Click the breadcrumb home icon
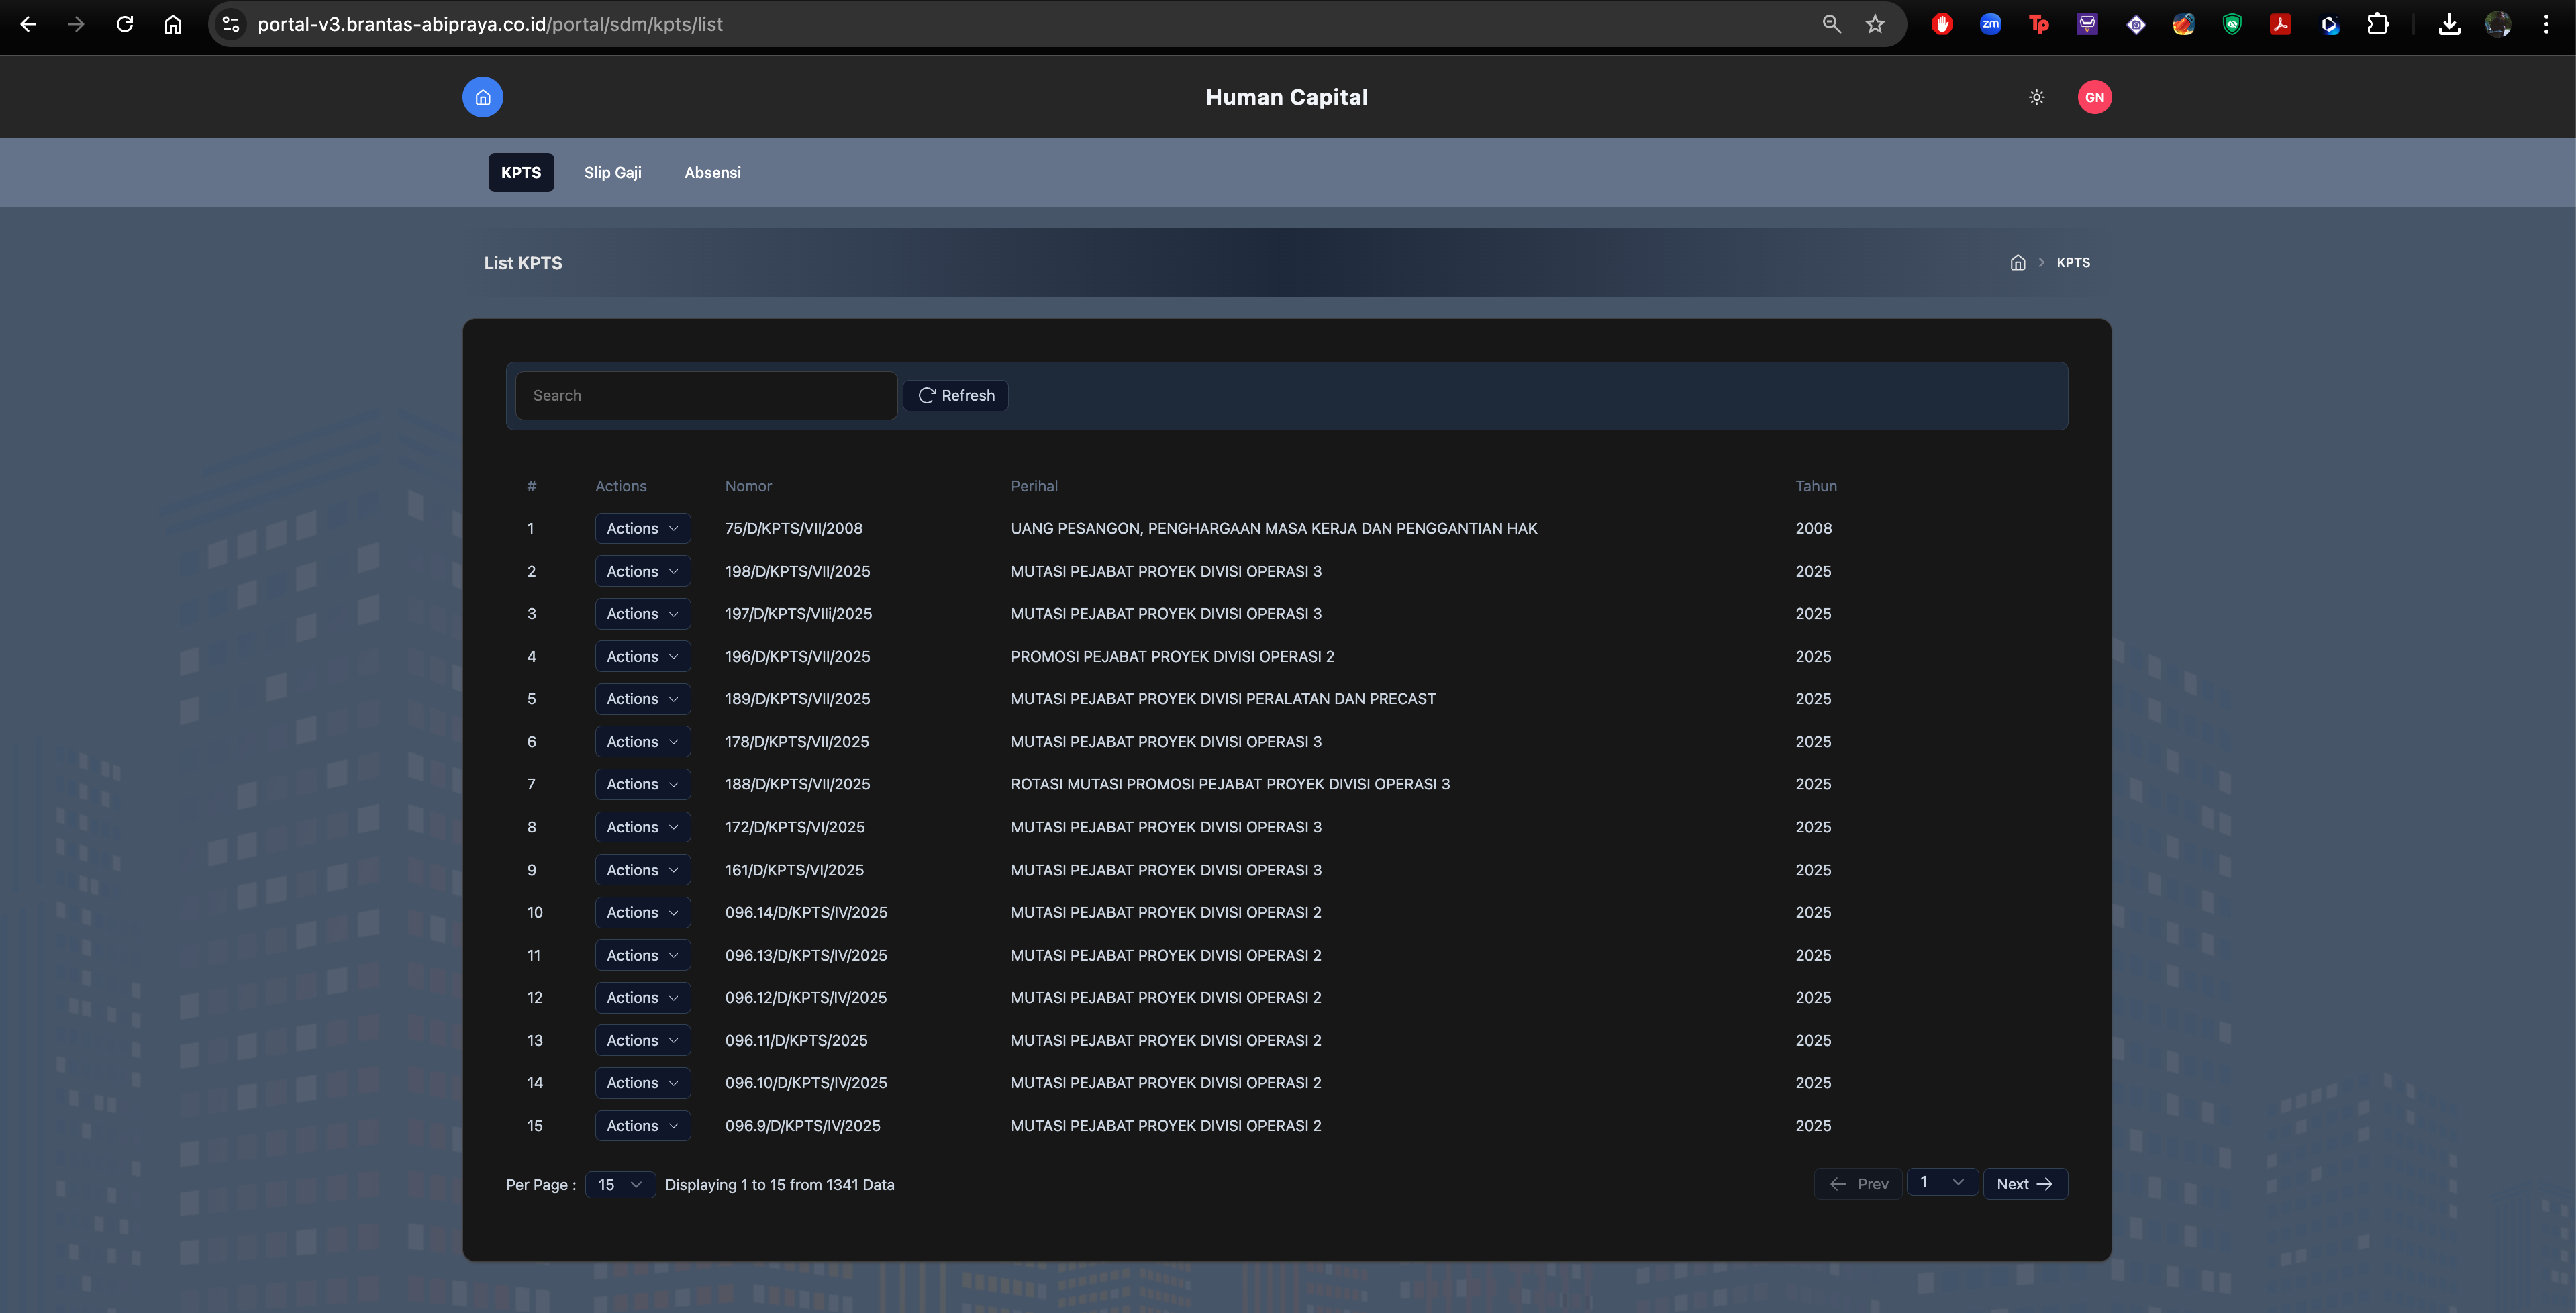The width and height of the screenshot is (2576, 1313). pyautogui.click(x=2017, y=263)
